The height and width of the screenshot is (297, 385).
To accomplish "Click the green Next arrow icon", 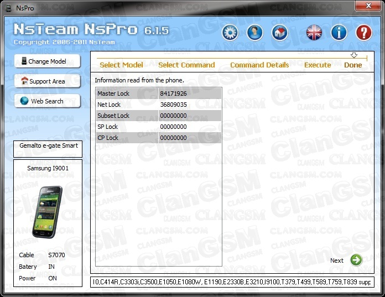I will tap(356, 260).
